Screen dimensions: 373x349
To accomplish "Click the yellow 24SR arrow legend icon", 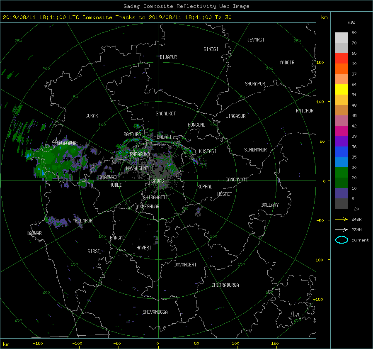I will point(342,220).
